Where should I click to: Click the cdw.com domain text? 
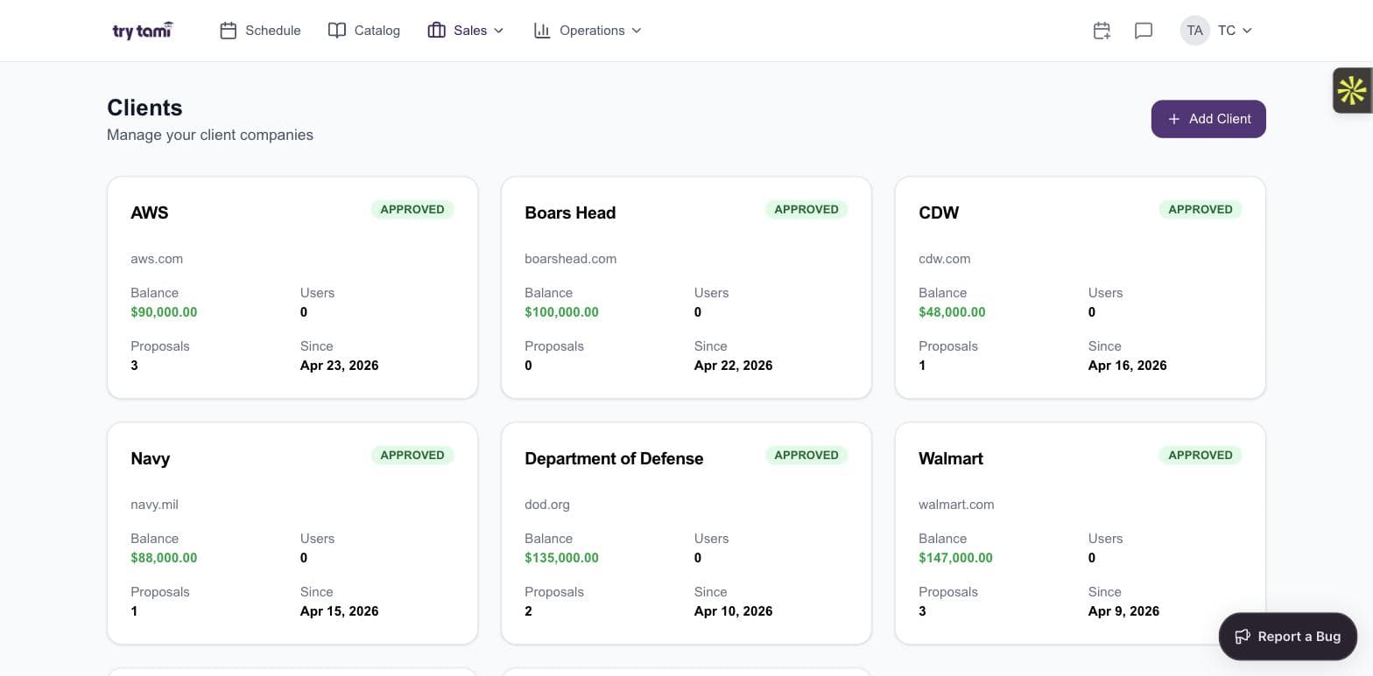[945, 259]
